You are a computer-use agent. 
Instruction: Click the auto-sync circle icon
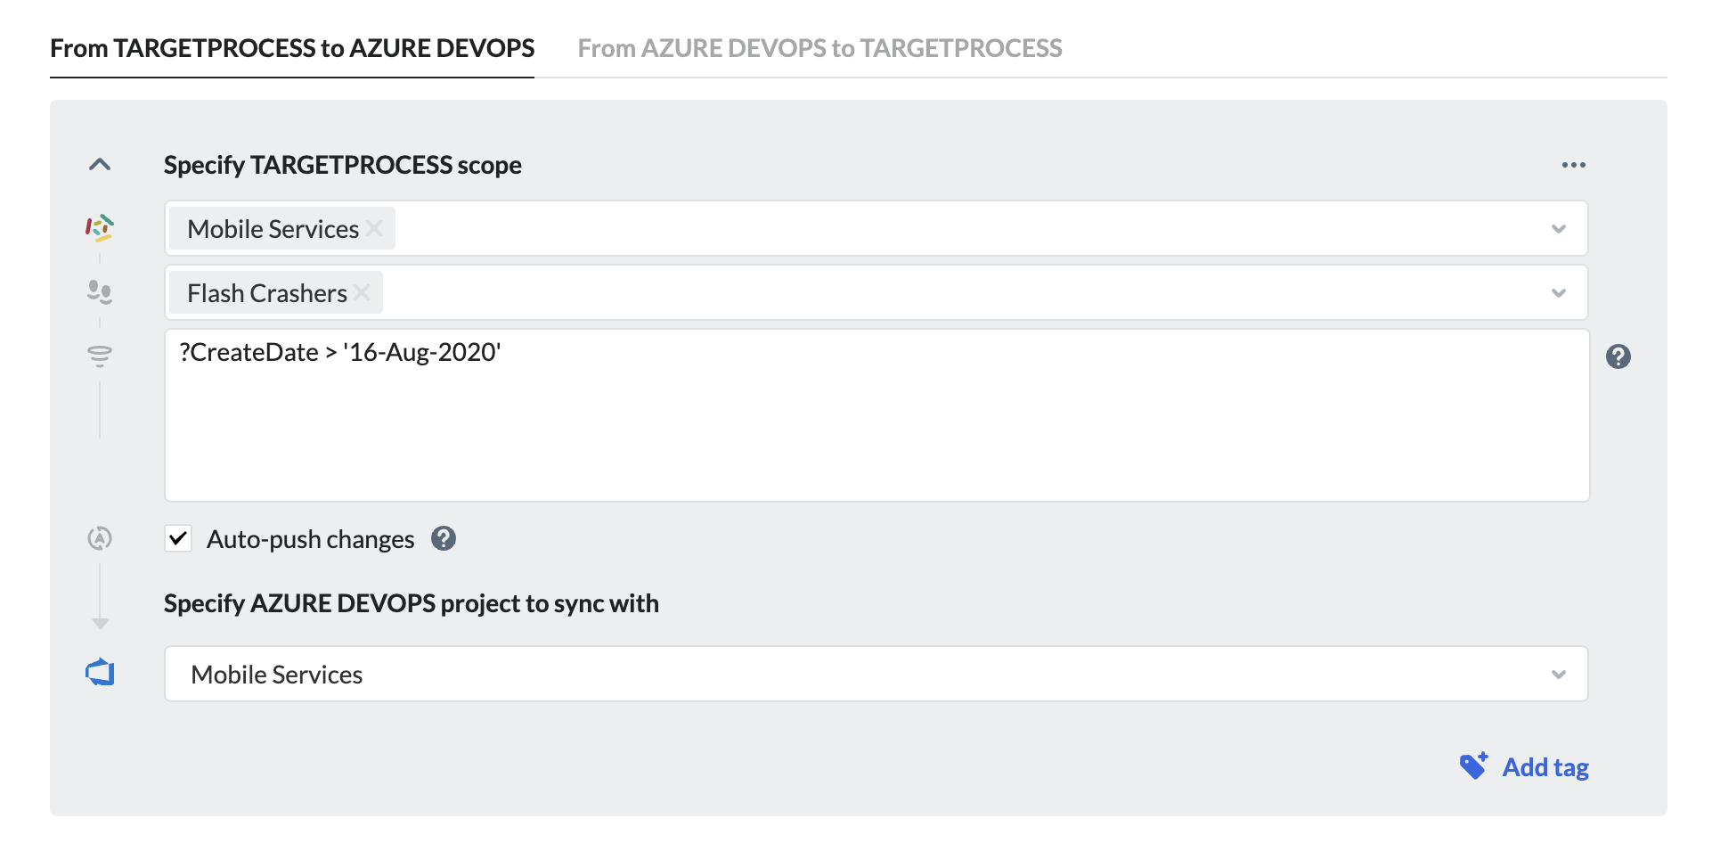pyautogui.click(x=101, y=538)
